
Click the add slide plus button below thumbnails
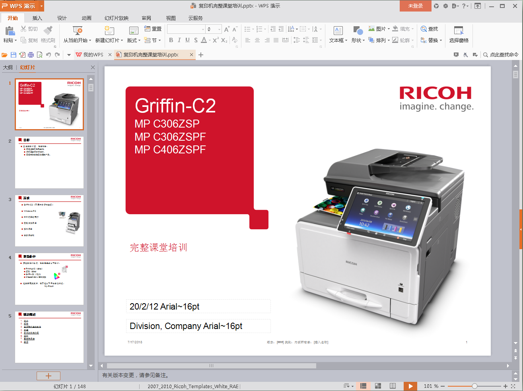click(49, 376)
